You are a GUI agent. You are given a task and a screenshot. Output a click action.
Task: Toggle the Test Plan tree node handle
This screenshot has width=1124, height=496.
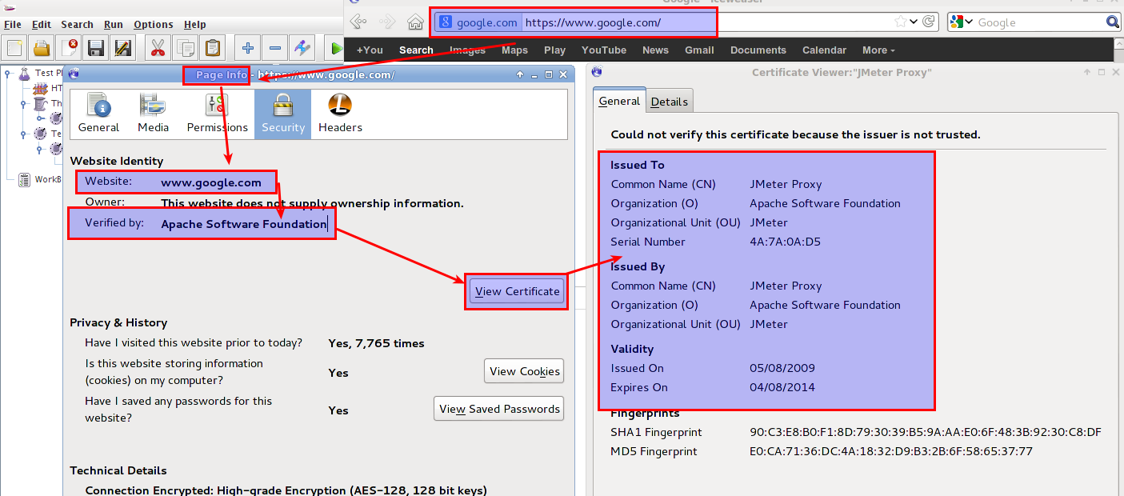tap(7, 73)
